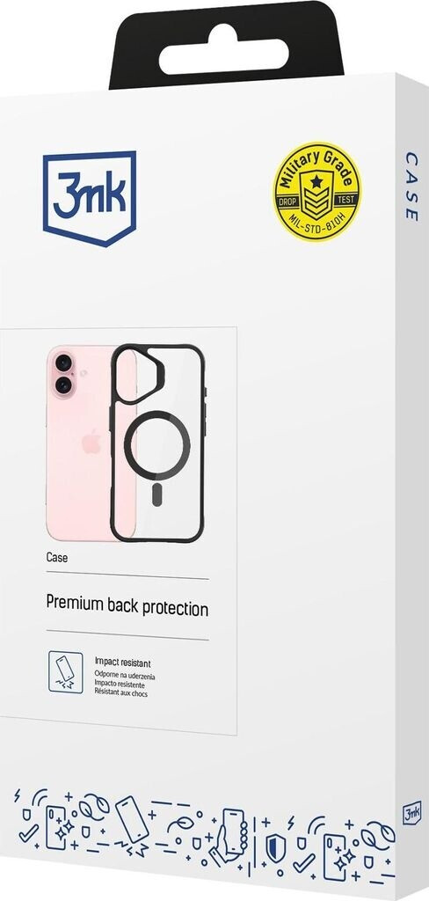Click the impact resistant phone icon
Viewport: 429px width, 901px height.
click(x=66, y=671)
